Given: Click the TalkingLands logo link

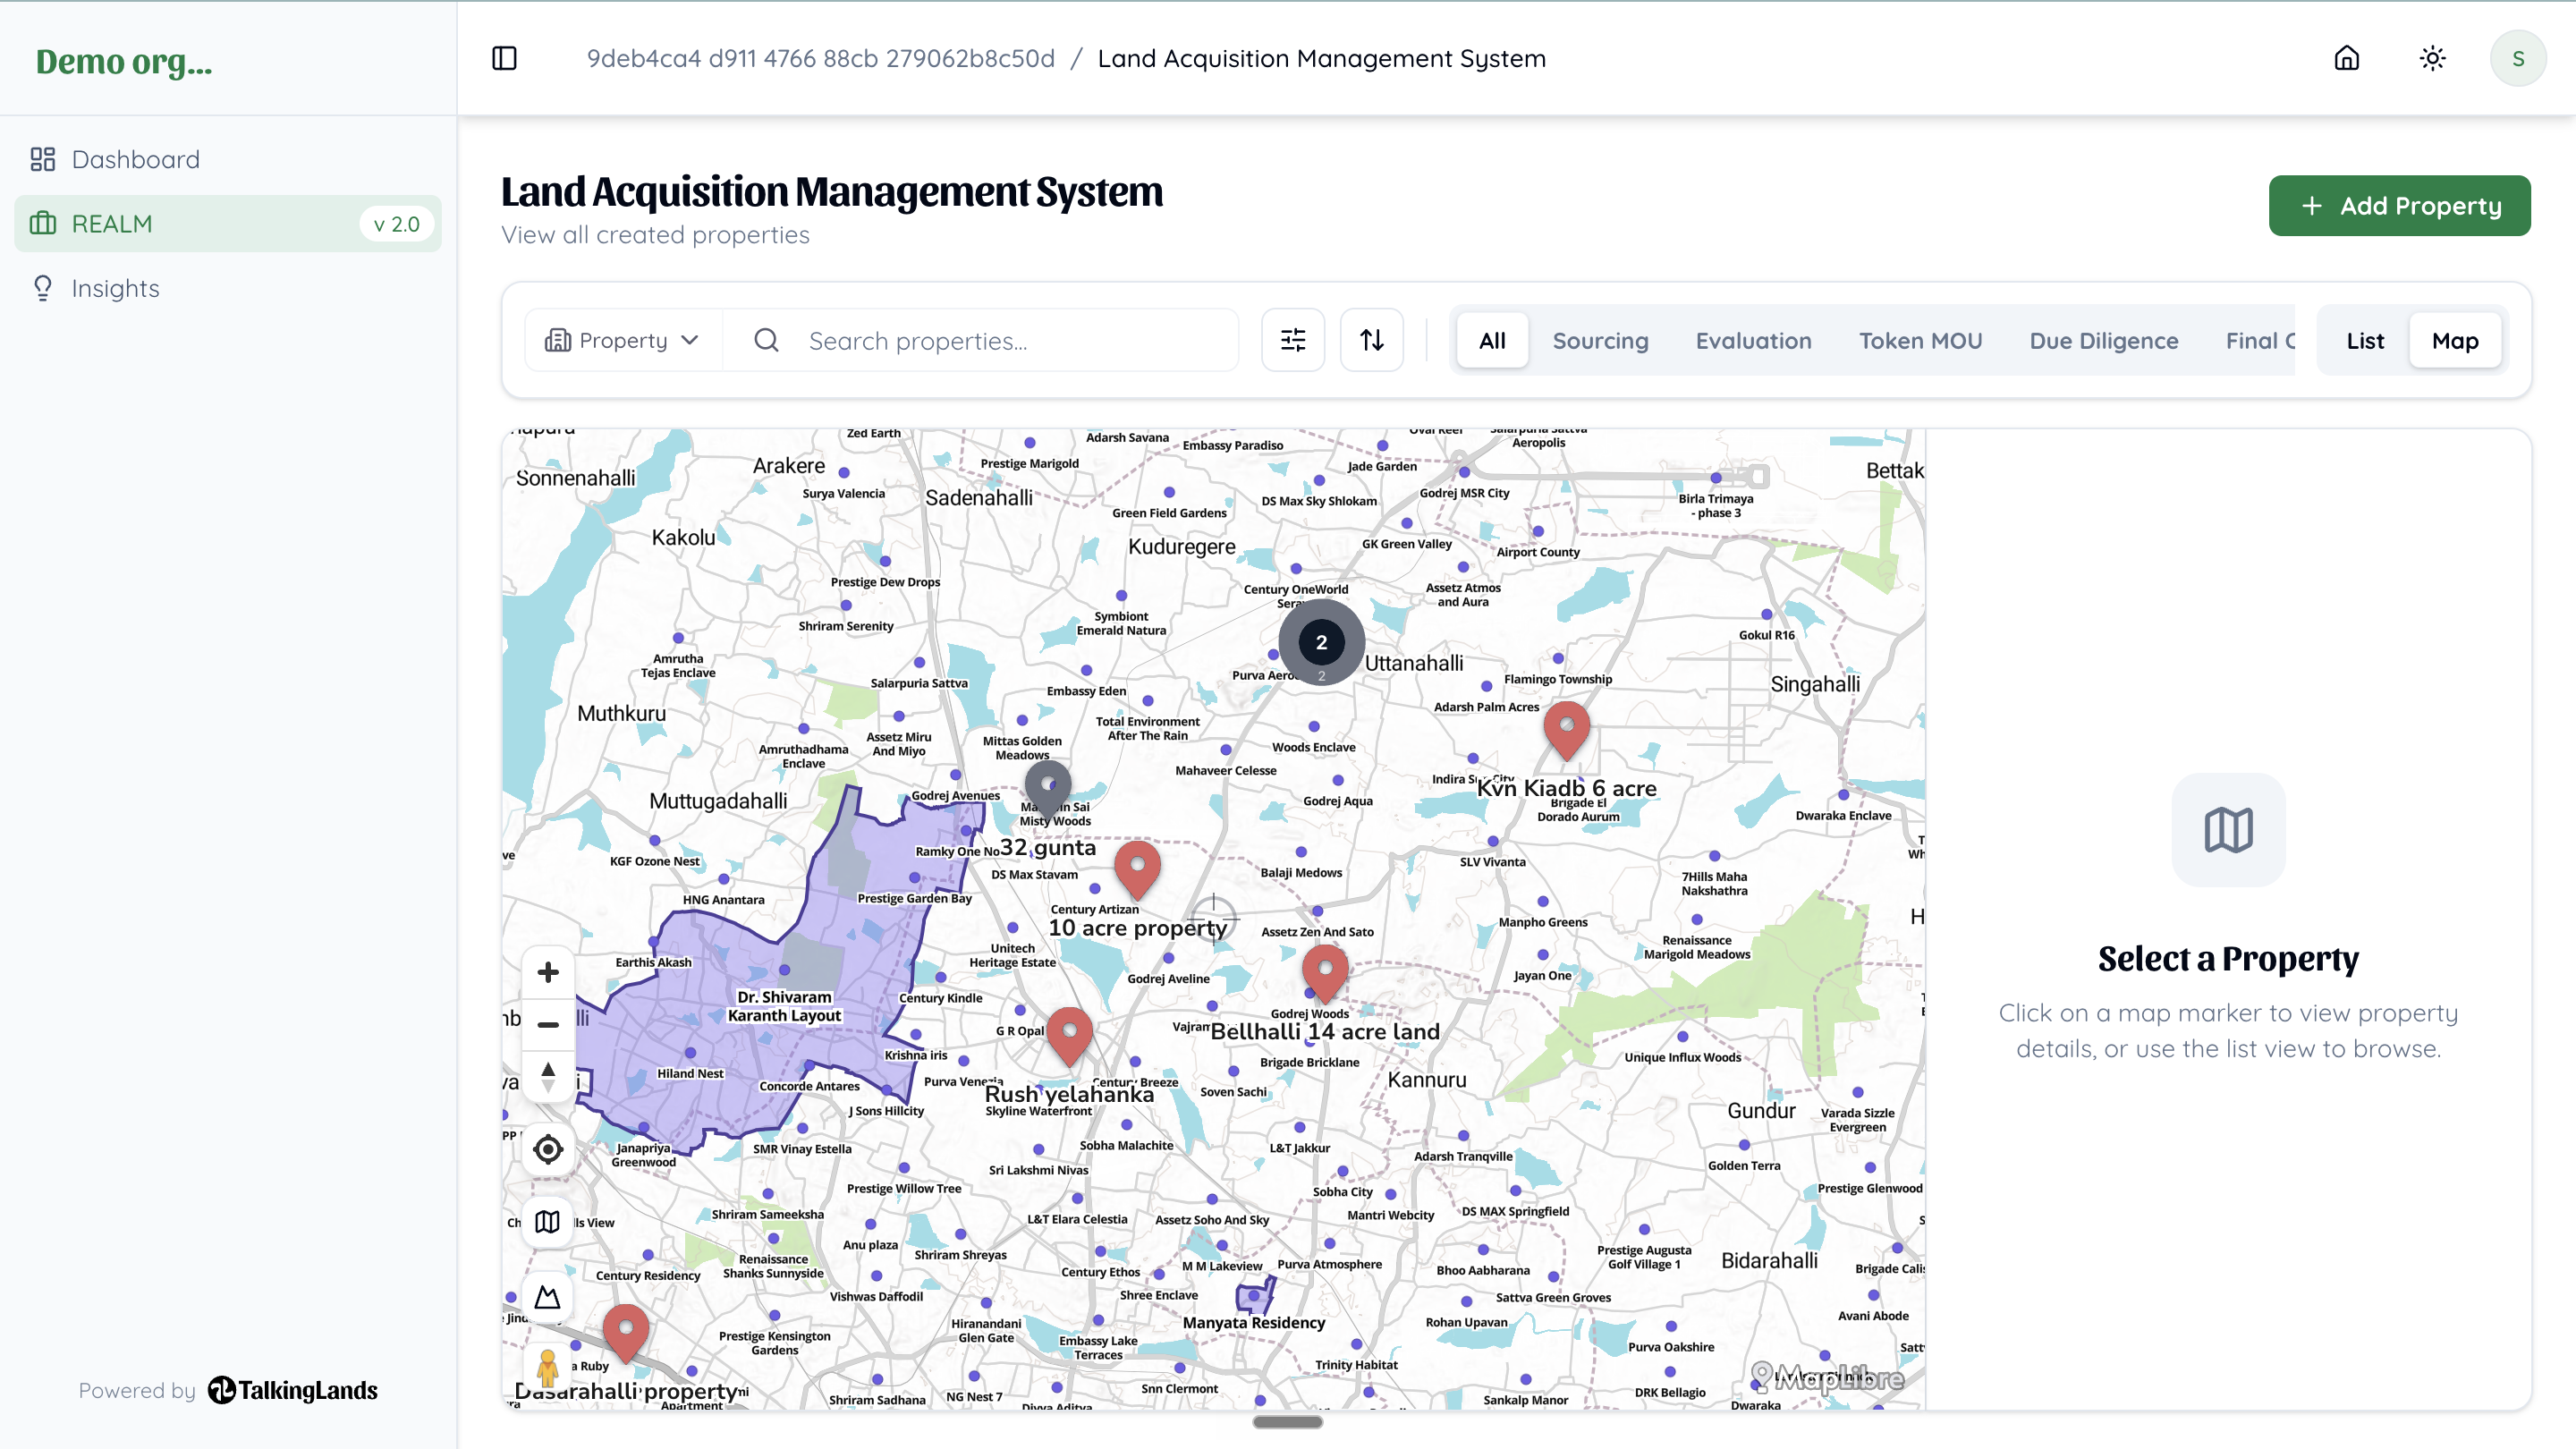Looking at the screenshot, I should tap(292, 1390).
